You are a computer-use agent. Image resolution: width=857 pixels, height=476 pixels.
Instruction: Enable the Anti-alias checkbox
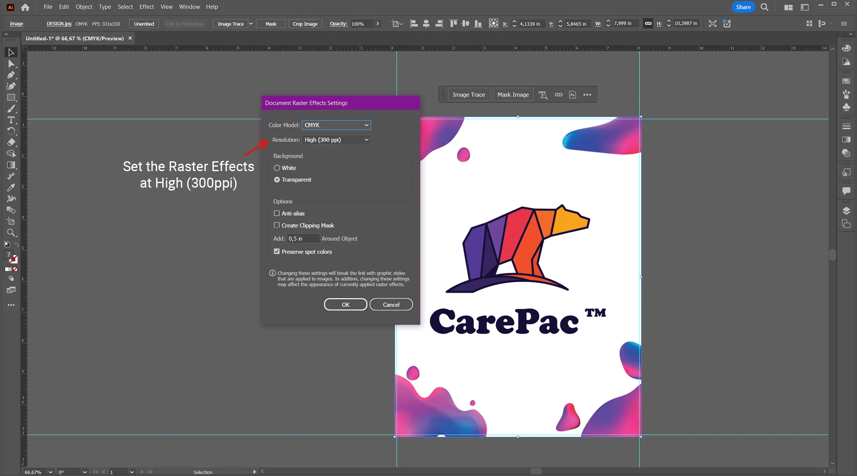click(276, 213)
